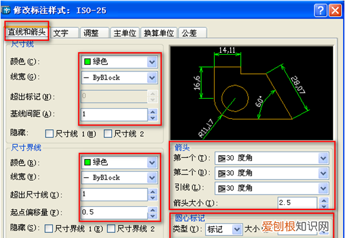Click the 30 度角 arrow icon in 引线
This screenshot has width=345, height=238.
pyautogui.click(x=222, y=189)
